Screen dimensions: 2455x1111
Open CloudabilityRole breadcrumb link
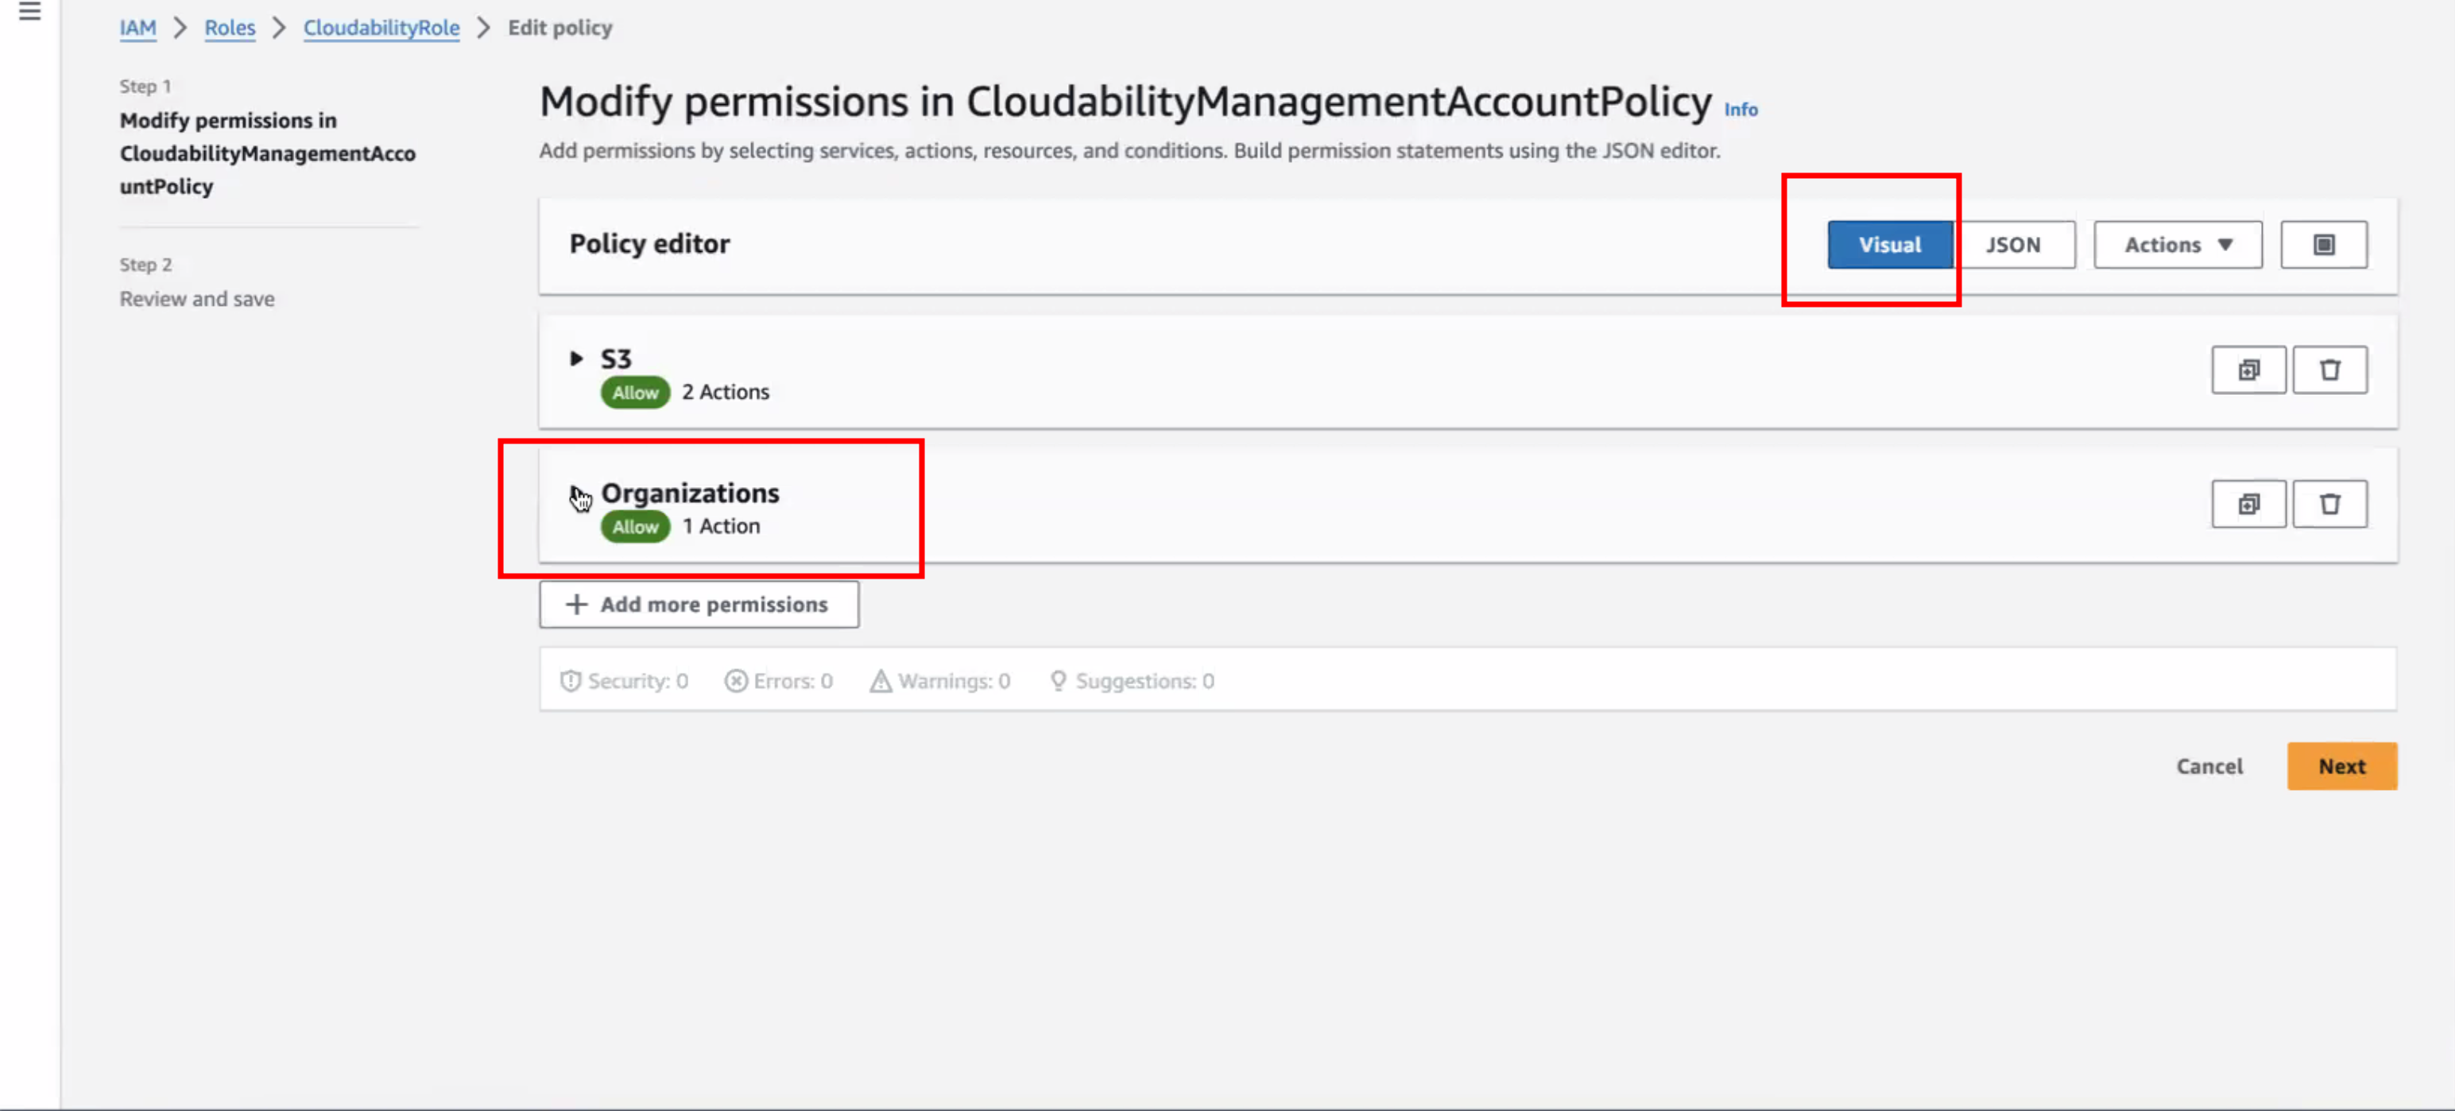click(381, 28)
